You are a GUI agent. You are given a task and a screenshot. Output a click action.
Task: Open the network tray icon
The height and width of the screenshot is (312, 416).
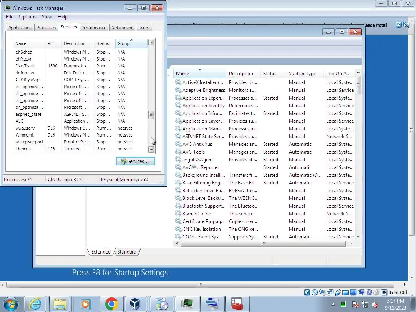click(365, 304)
